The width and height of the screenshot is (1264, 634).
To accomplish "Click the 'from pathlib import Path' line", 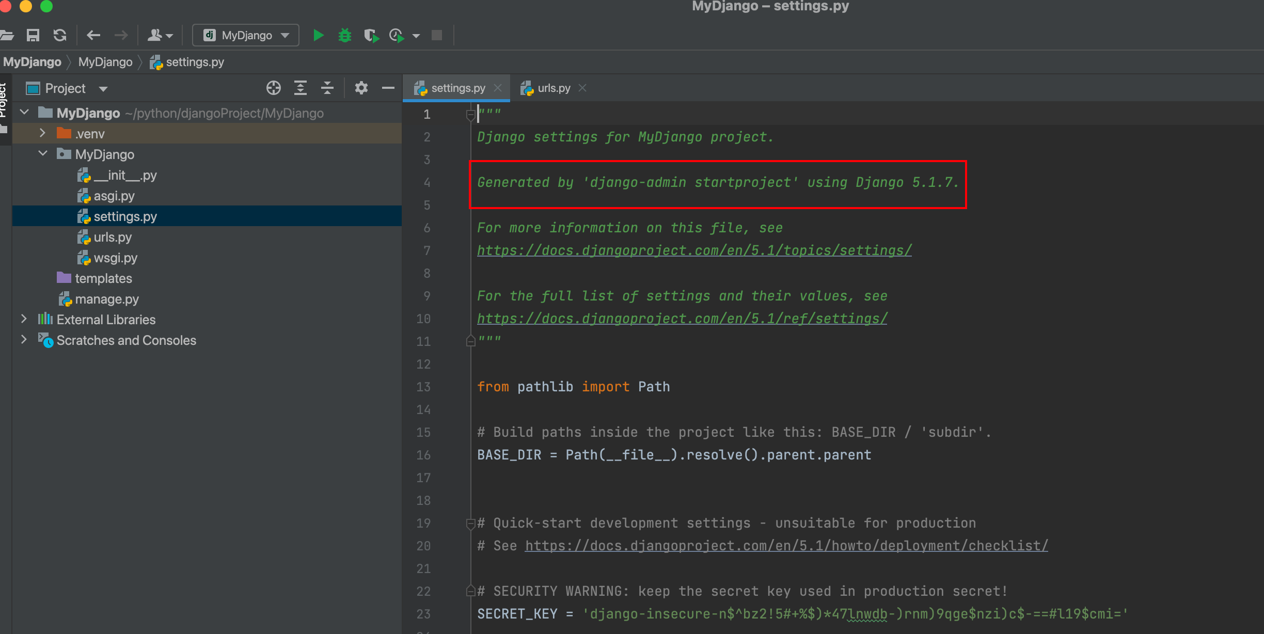I will click(x=573, y=387).
